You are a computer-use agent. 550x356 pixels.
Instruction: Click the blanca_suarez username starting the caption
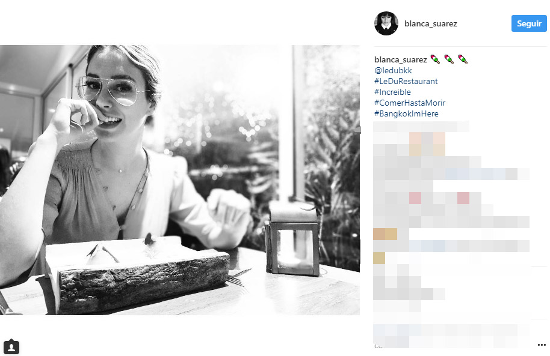(x=401, y=59)
